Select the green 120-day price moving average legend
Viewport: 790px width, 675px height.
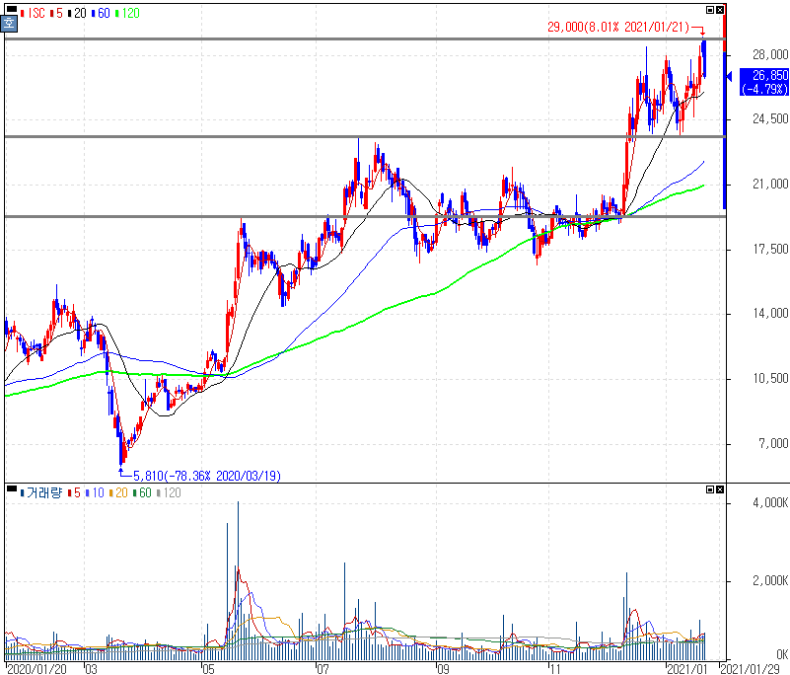(127, 14)
